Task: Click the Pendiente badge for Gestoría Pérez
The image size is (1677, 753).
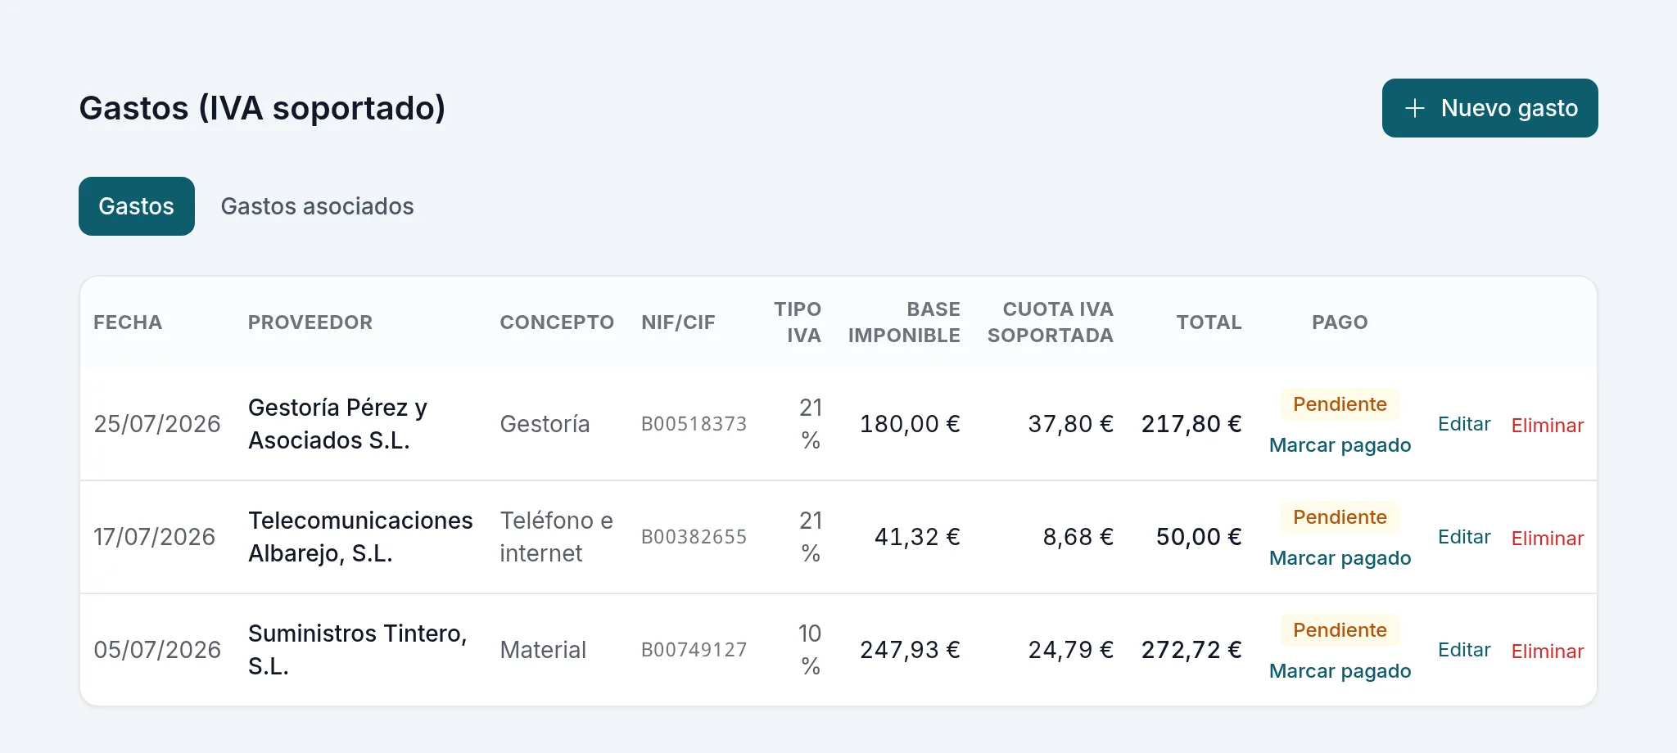Action: point(1340,404)
